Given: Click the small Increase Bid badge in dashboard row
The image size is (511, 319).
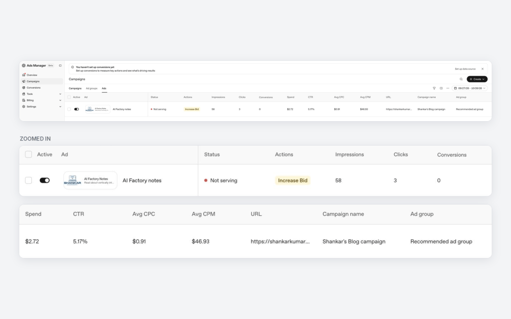Looking at the screenshot, I should [x=192, y=109].
